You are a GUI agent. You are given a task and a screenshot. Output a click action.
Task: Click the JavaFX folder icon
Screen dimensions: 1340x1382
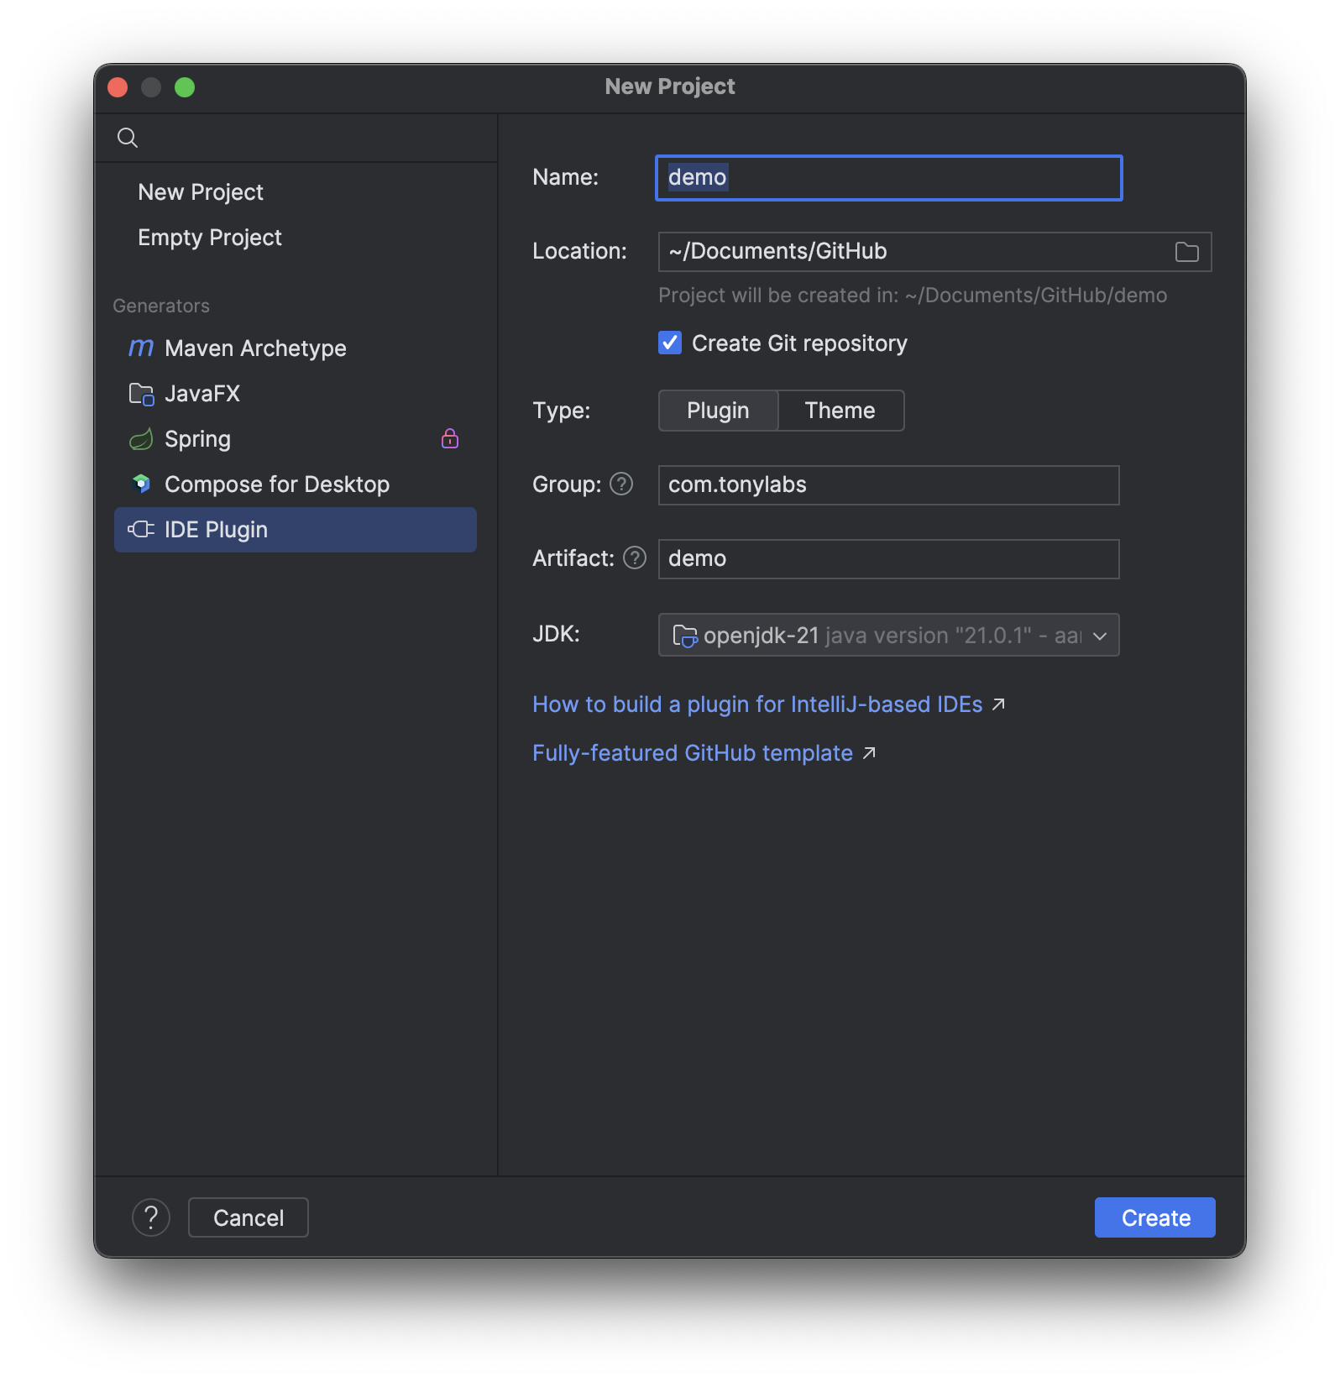point(141,394)
